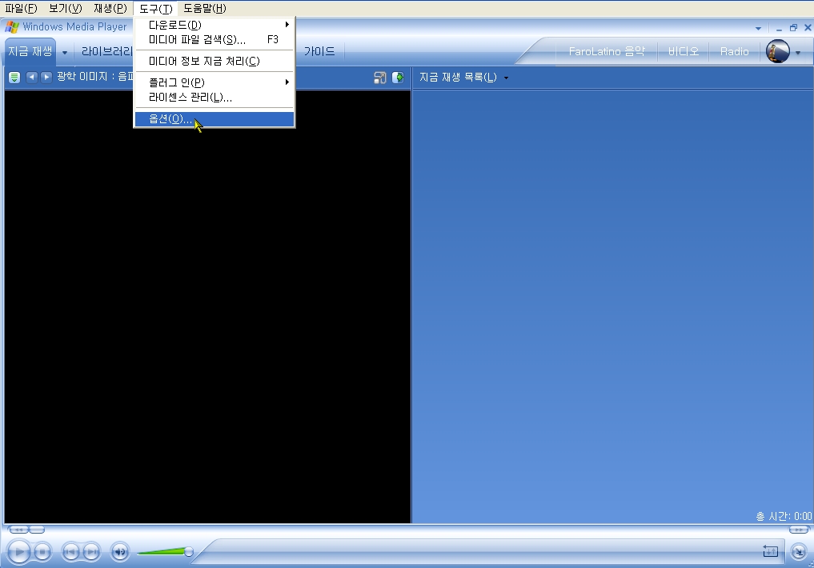The width and height of the screenshot is (814, 568).
Task: Open the 비디오 service link
Action: tap(684, 51)
